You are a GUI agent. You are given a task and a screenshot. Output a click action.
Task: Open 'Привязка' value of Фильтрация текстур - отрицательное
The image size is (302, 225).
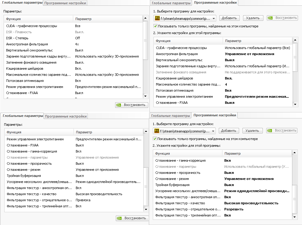click(x=108, y=200)
